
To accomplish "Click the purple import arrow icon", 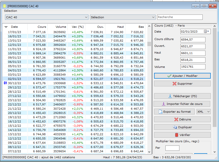I will (163, 104).
